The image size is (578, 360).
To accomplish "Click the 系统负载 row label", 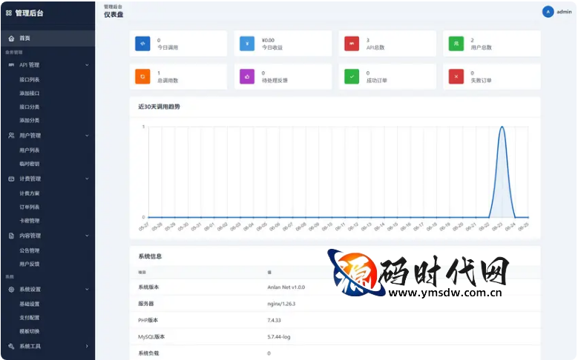I will pos(148,353).
